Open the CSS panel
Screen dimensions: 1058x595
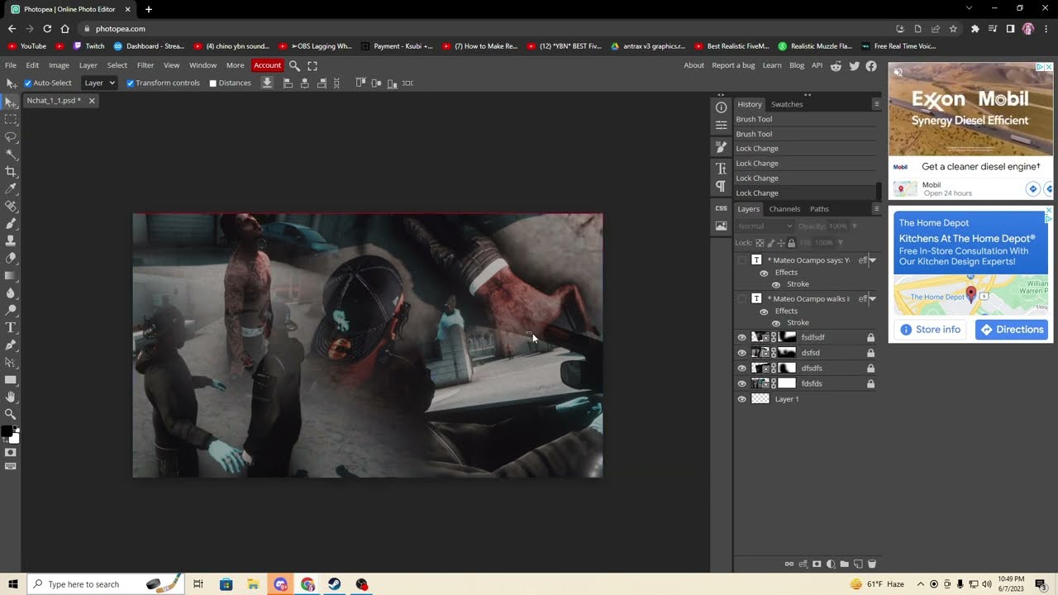721,208
